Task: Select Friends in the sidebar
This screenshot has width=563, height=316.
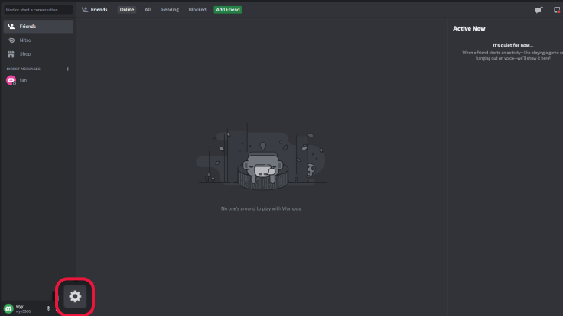Action: click(38, 27)
